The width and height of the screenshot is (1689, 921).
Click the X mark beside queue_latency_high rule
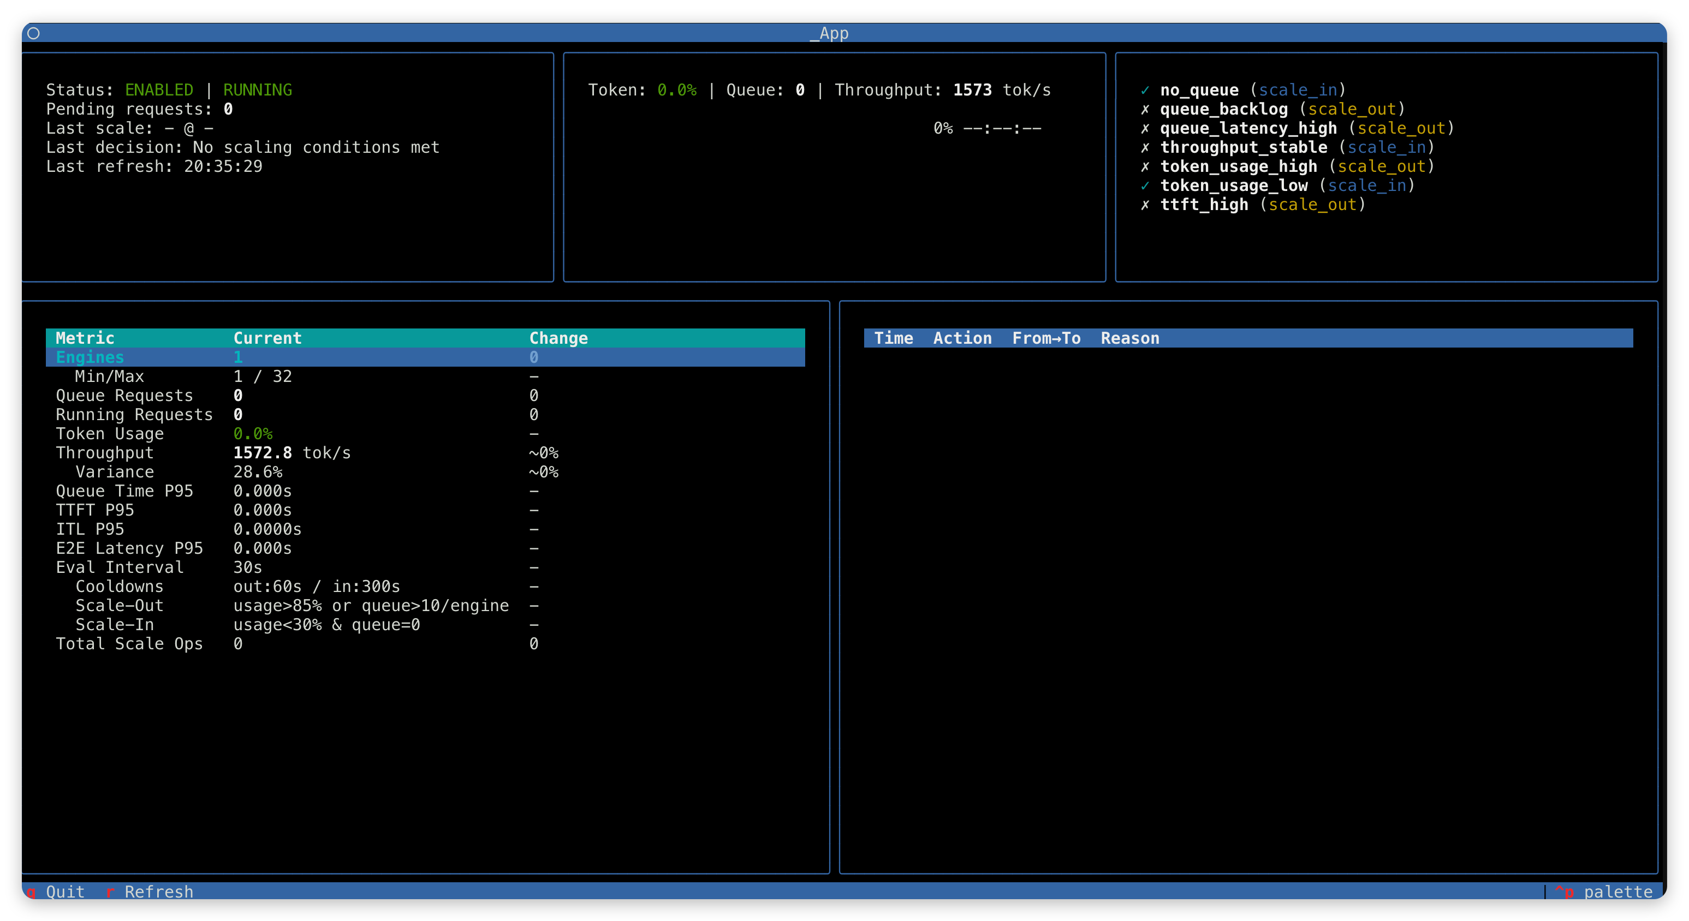pos(1145,128)
